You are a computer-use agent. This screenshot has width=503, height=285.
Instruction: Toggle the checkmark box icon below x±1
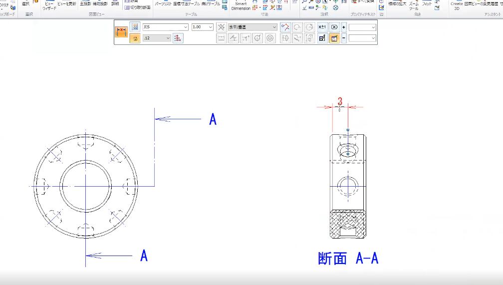click(x=322, y=38)
